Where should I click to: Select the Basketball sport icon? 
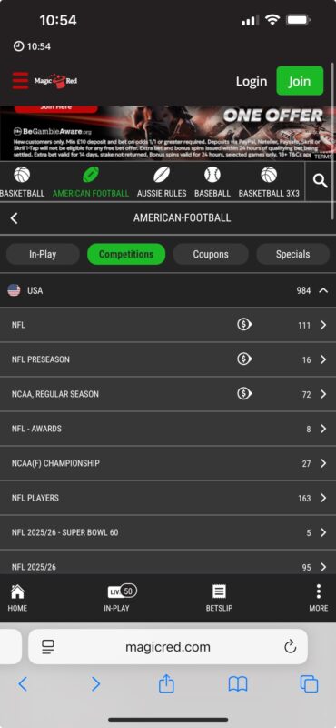tap(22, 175)
